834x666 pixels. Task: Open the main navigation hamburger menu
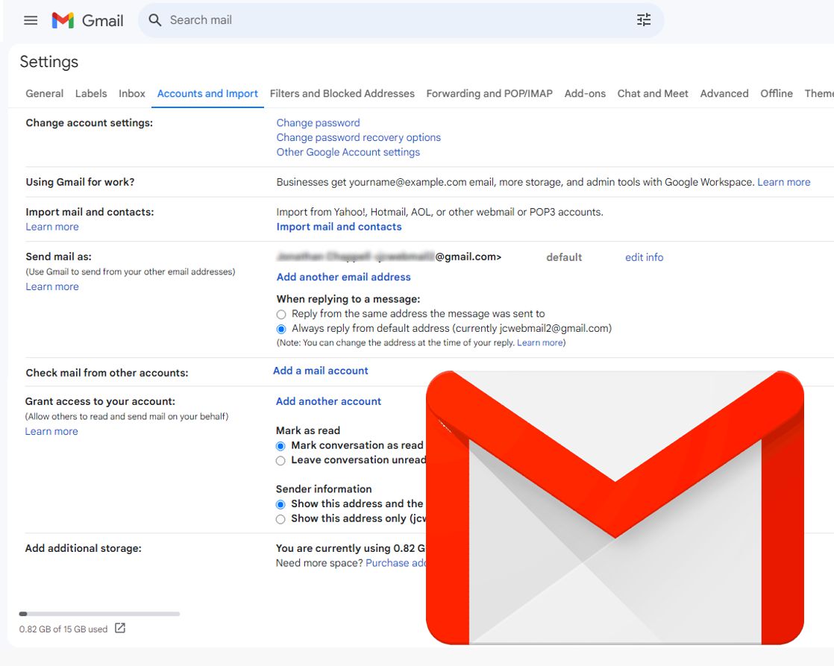[x=31, y=20]
